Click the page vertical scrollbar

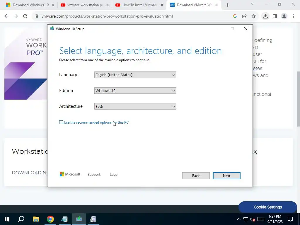click(x=299, y=99)
